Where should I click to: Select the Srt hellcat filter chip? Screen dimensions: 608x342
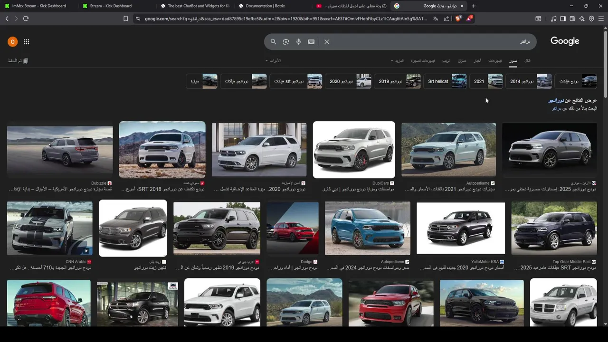point(445,81)
